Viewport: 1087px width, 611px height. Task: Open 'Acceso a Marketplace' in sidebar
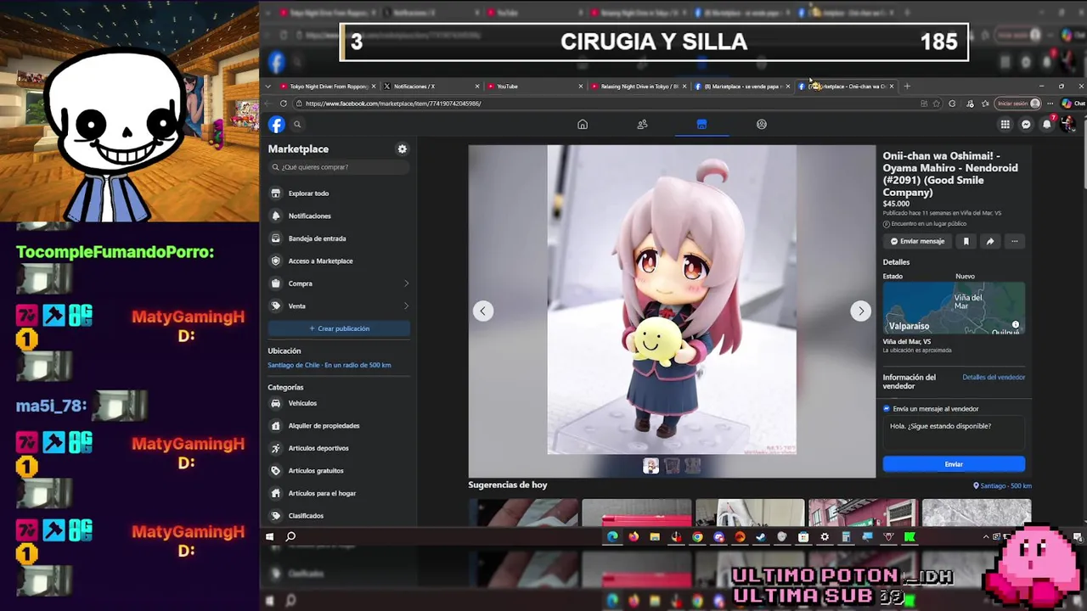[339, 261]
